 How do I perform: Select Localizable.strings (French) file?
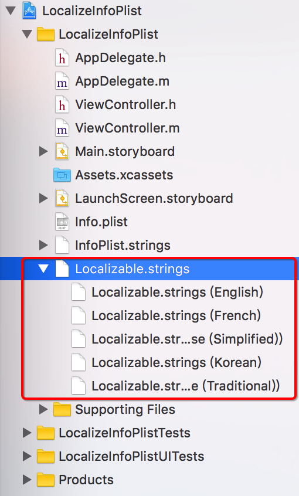(x=166, y=315)
